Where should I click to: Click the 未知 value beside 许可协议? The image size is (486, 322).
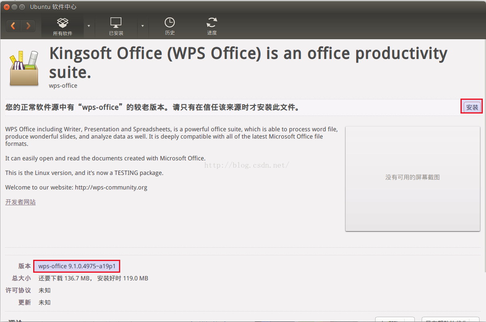45,290
